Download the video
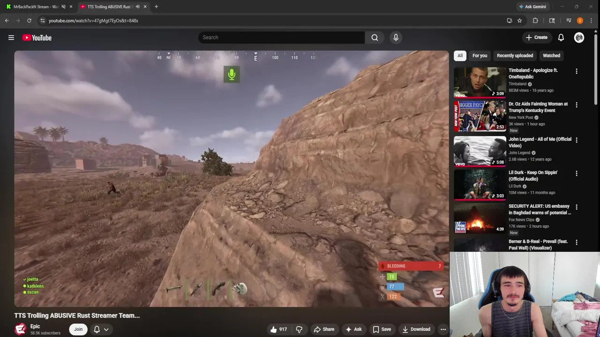Image resolution: width=600 pixels, height=337 pixels. pos(416,329)
